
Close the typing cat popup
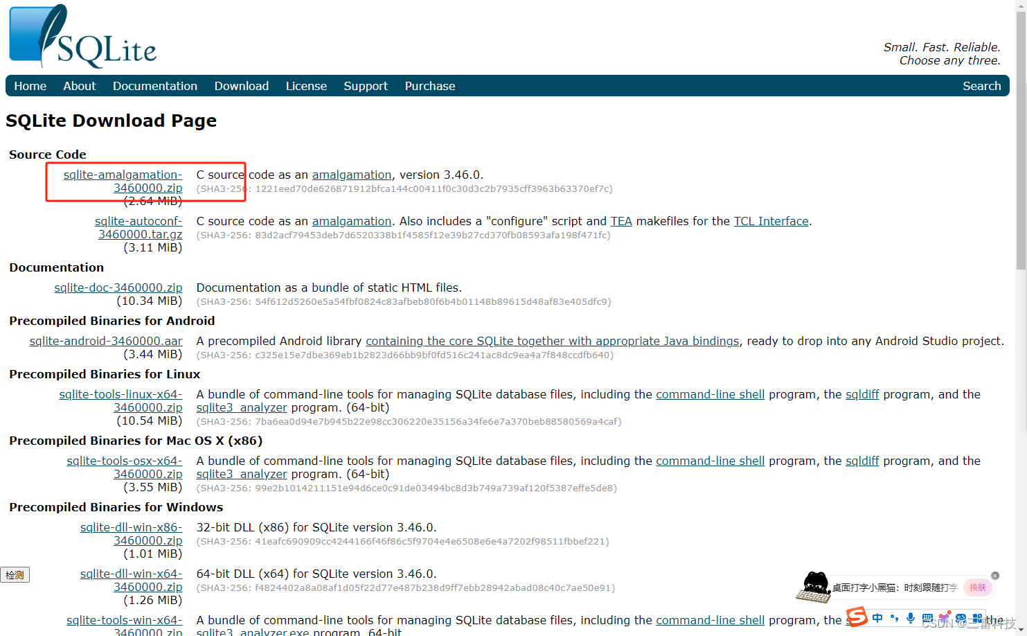[x=995, y=576]
